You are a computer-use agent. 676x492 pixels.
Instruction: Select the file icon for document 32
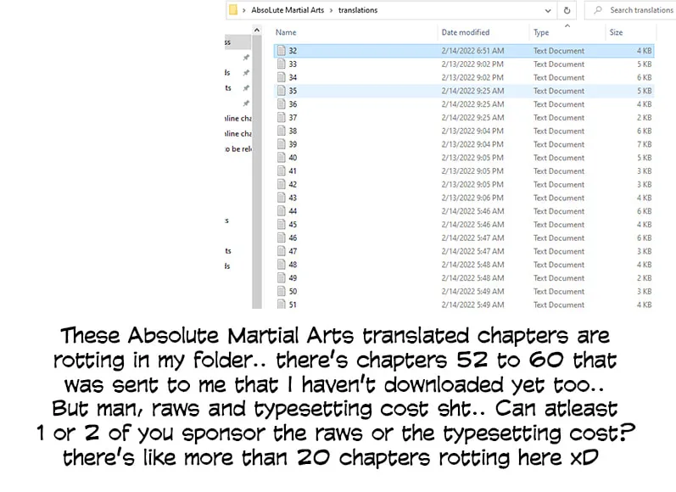[282, 50]
